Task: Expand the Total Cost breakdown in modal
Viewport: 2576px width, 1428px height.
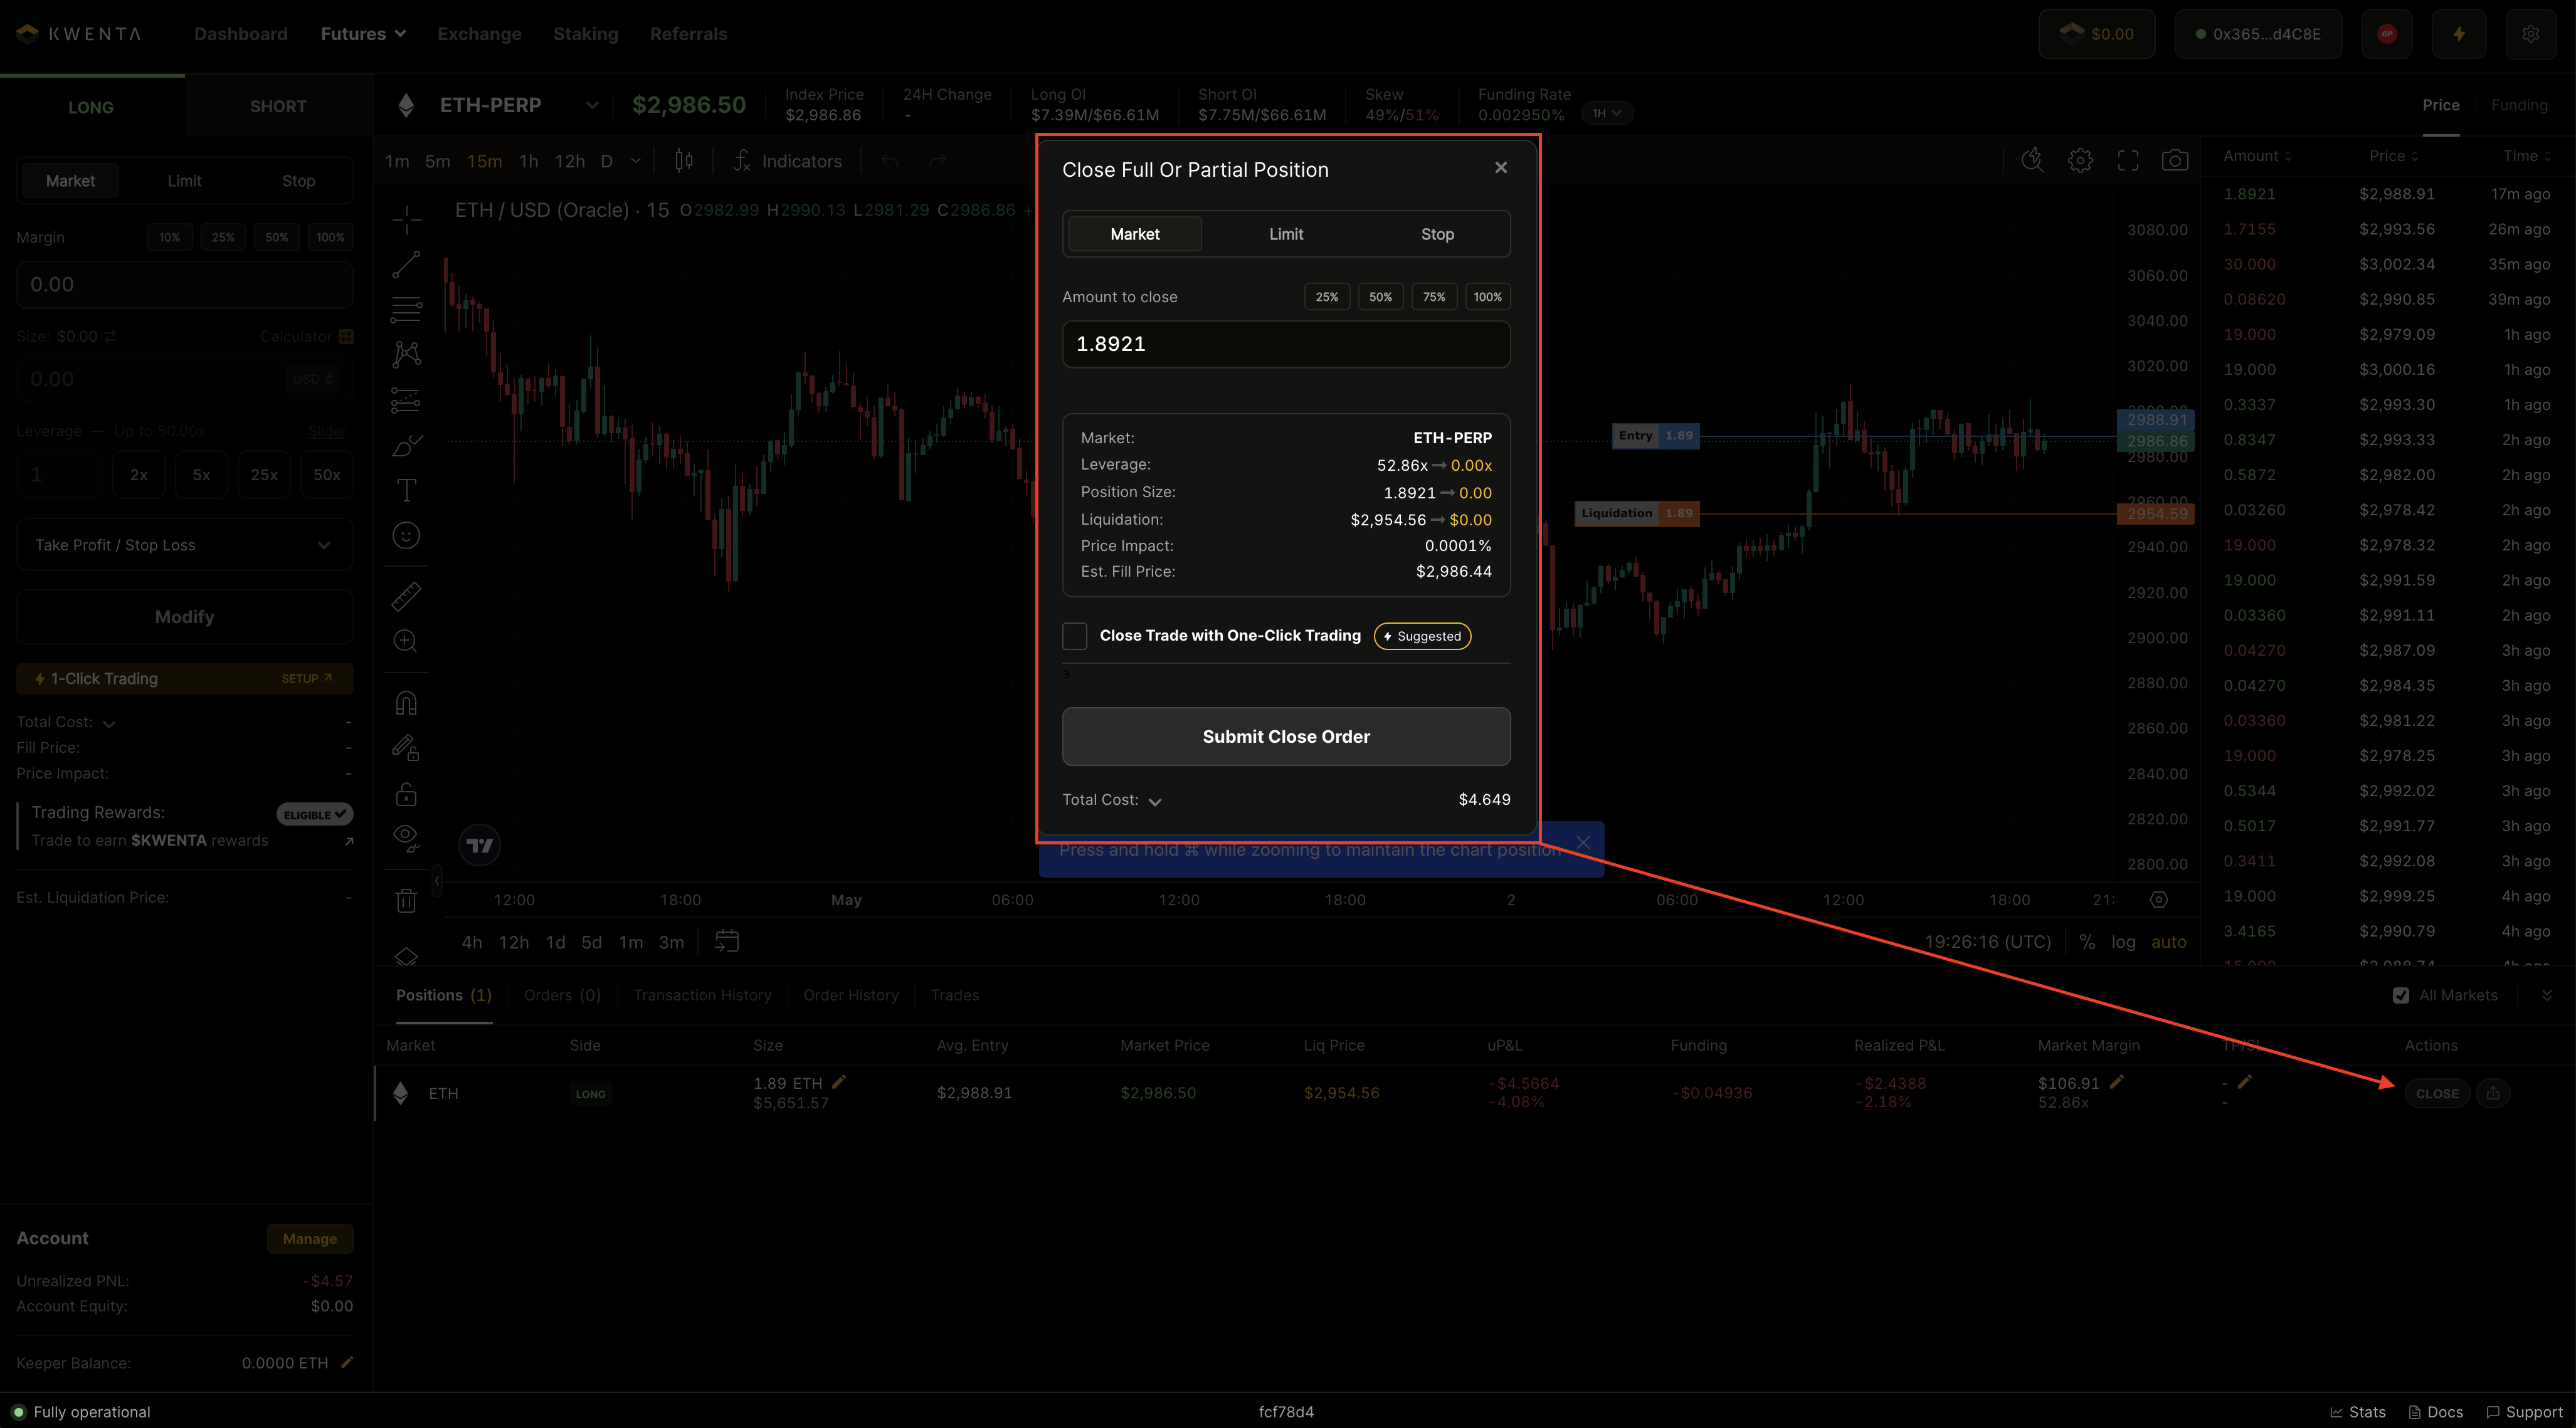Action: click(1154, 801)
